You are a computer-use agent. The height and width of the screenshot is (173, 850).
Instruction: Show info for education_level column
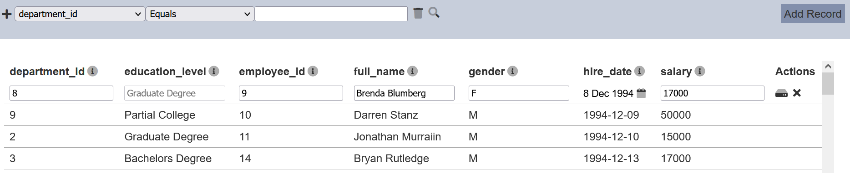(x=214, y=71)
